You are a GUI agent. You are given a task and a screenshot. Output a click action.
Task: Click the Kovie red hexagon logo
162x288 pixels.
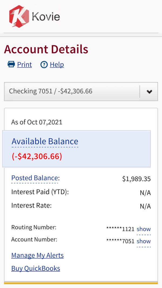[19, 16]
